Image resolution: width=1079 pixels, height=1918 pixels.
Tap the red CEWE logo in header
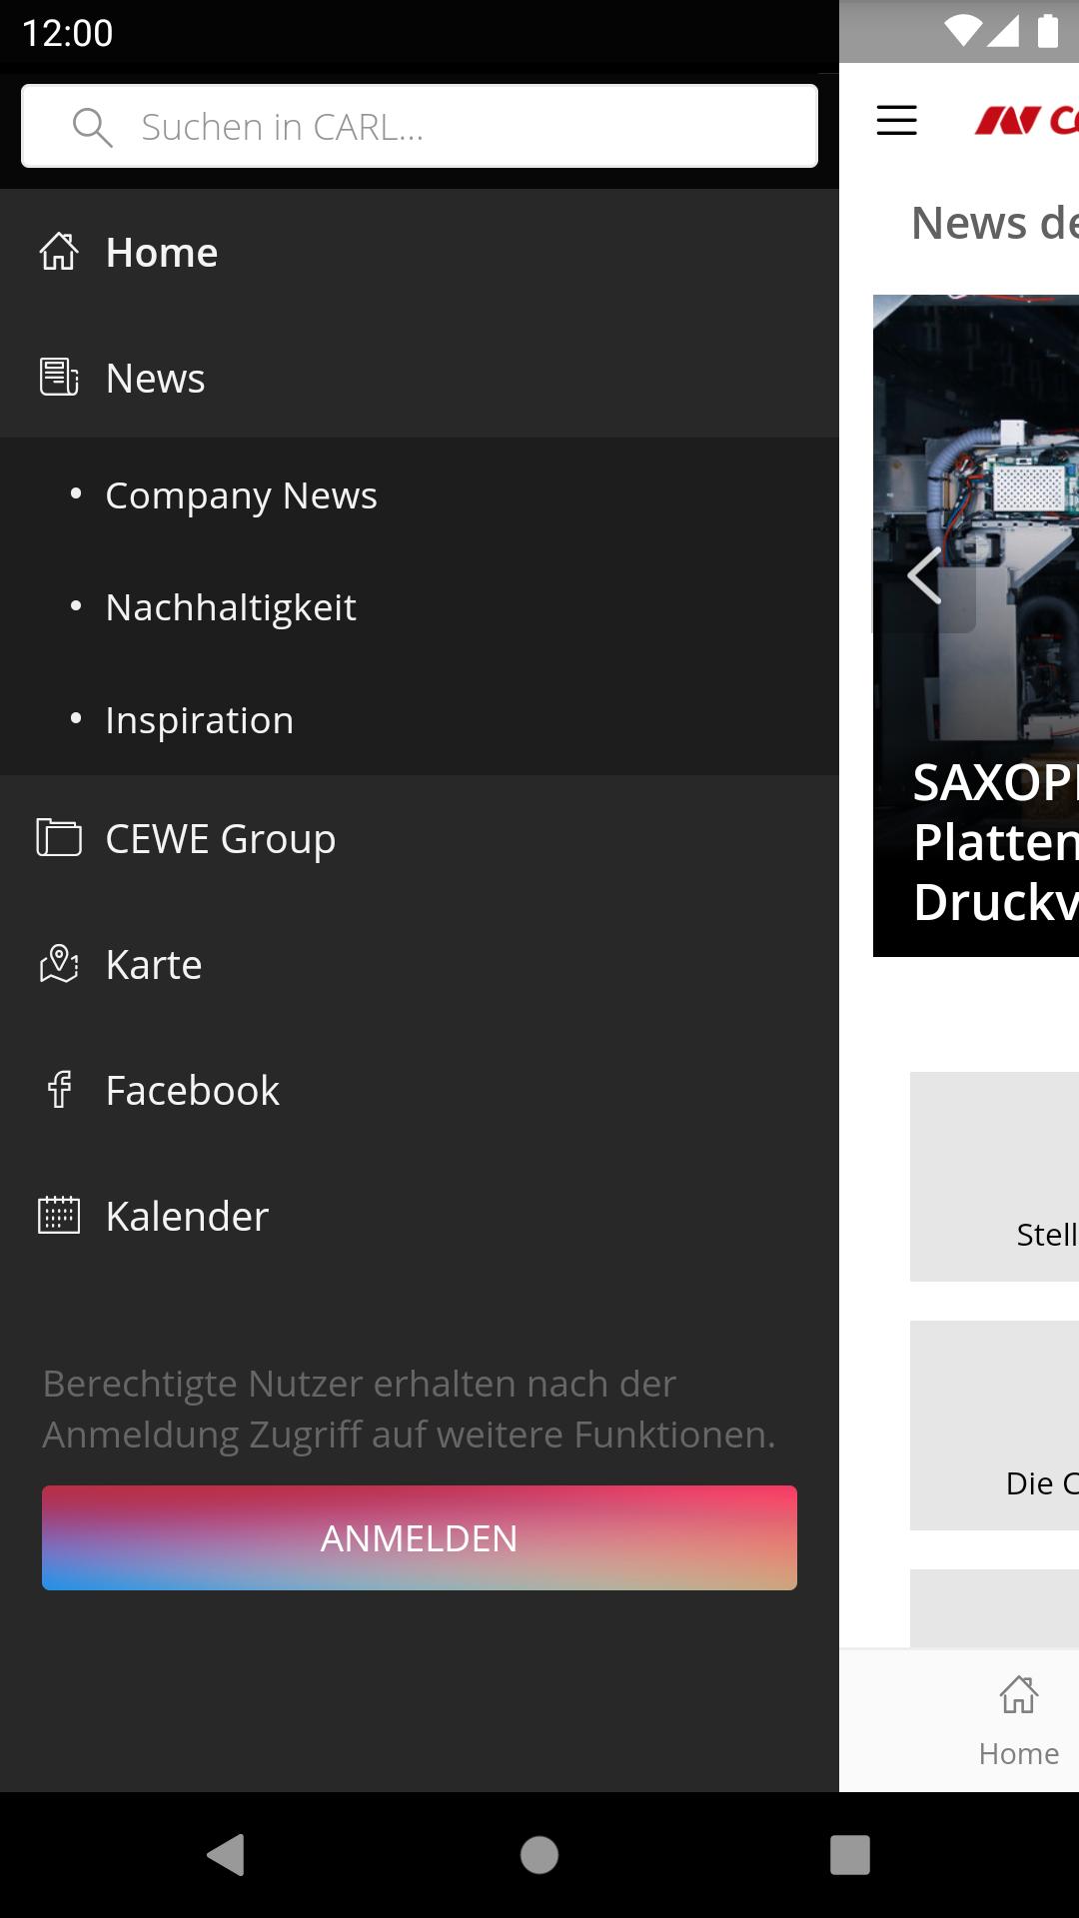[x=1026, y=121]
